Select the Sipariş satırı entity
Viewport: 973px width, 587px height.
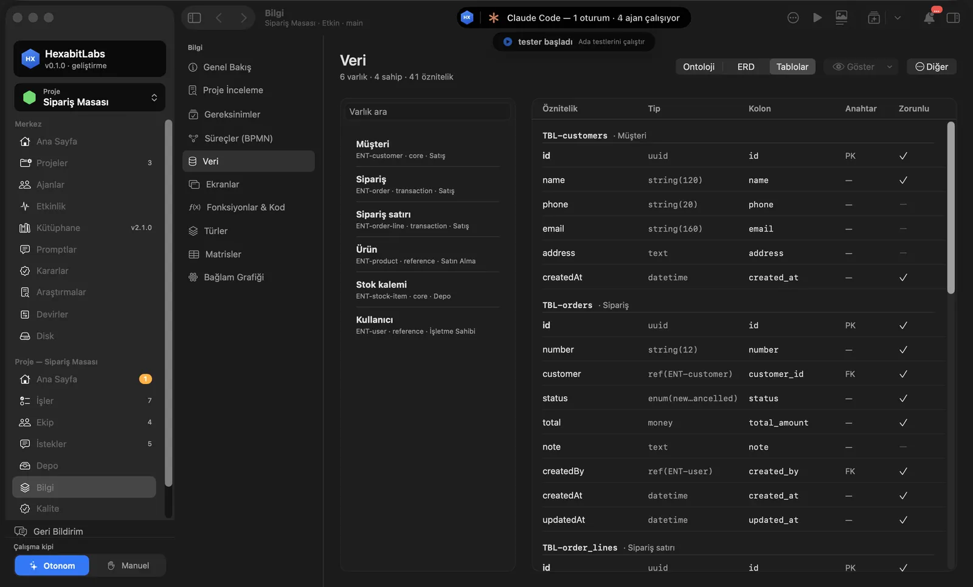pyautogui.click(x=428, y=219)
